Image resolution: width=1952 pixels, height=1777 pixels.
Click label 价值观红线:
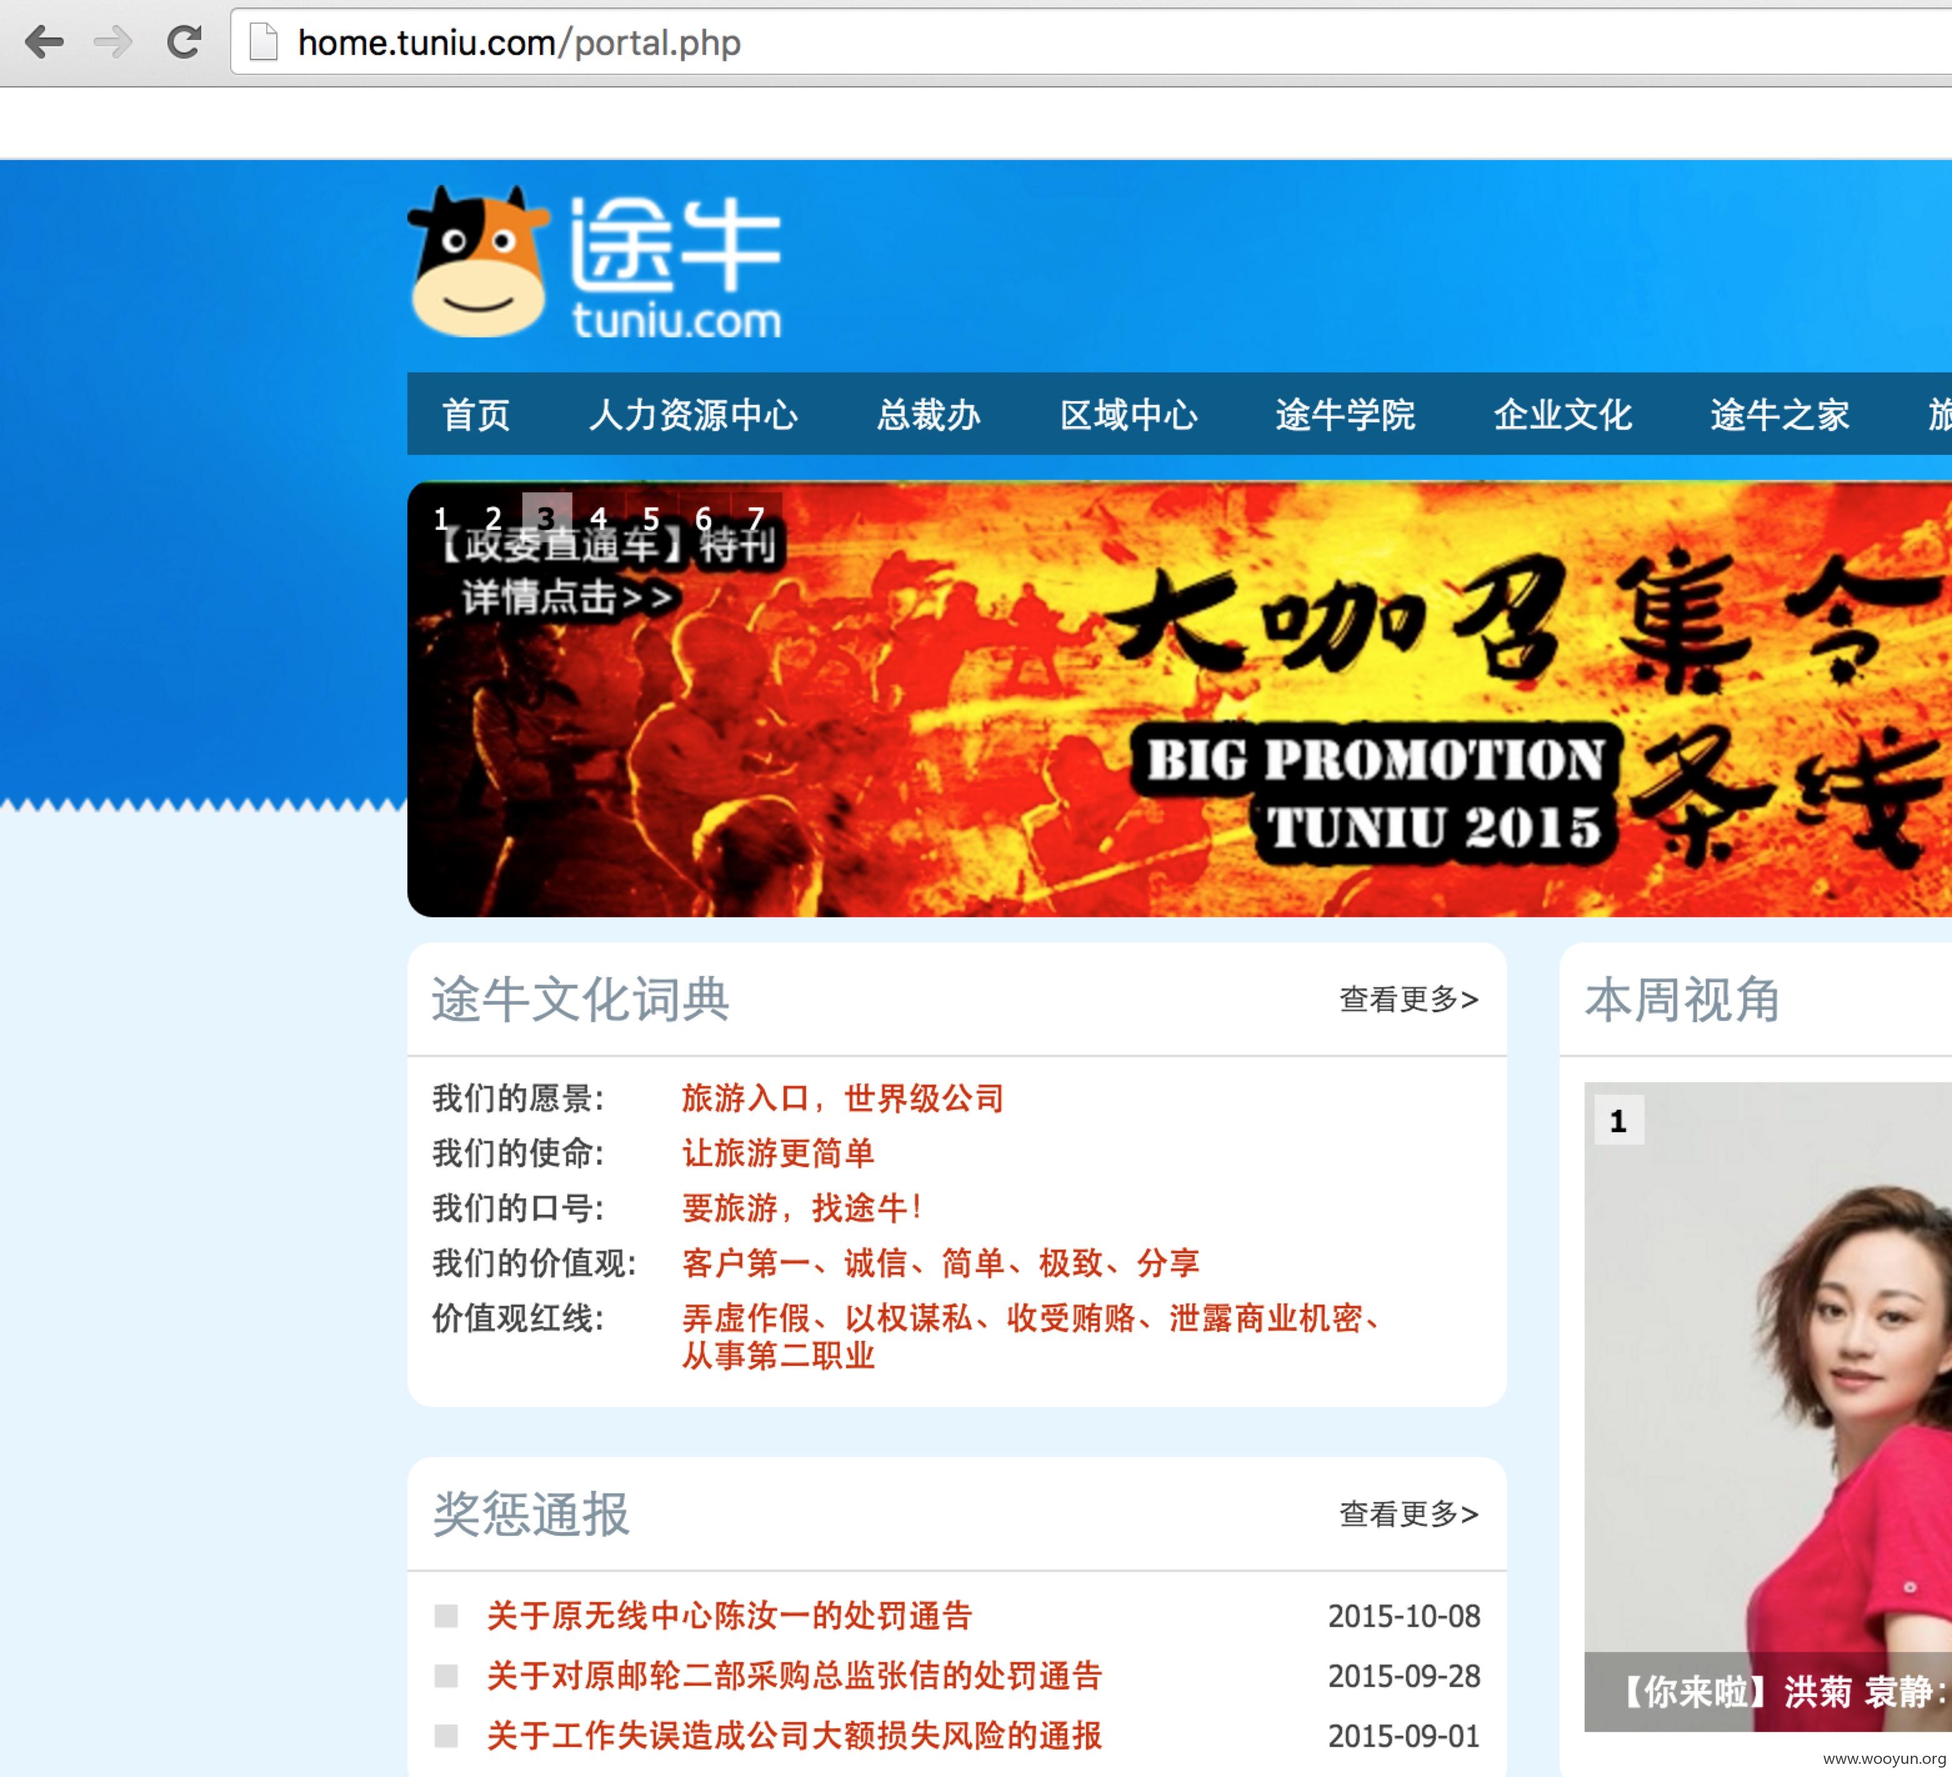(518, 1318)
